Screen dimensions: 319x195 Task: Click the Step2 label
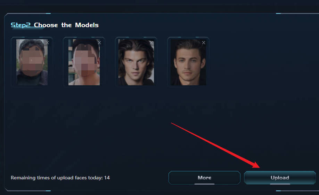pos(21,25)
